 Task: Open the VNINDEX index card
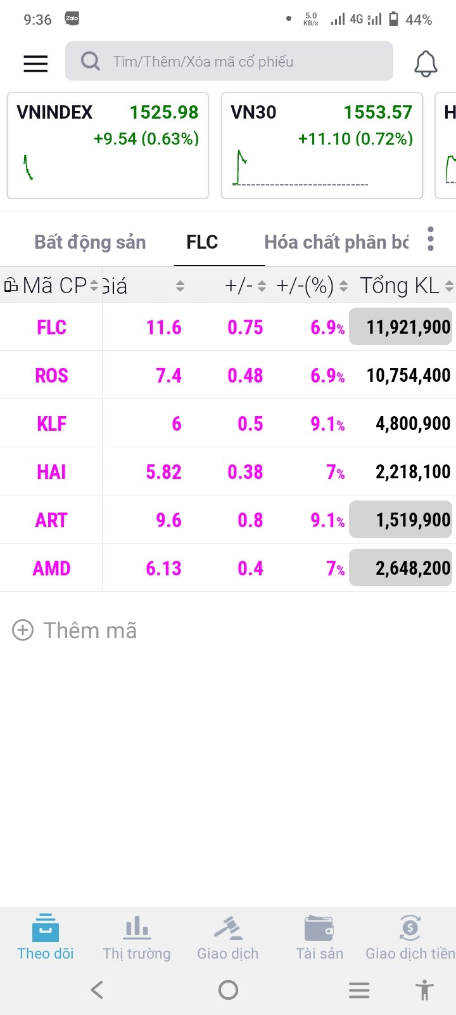point(108,145)
